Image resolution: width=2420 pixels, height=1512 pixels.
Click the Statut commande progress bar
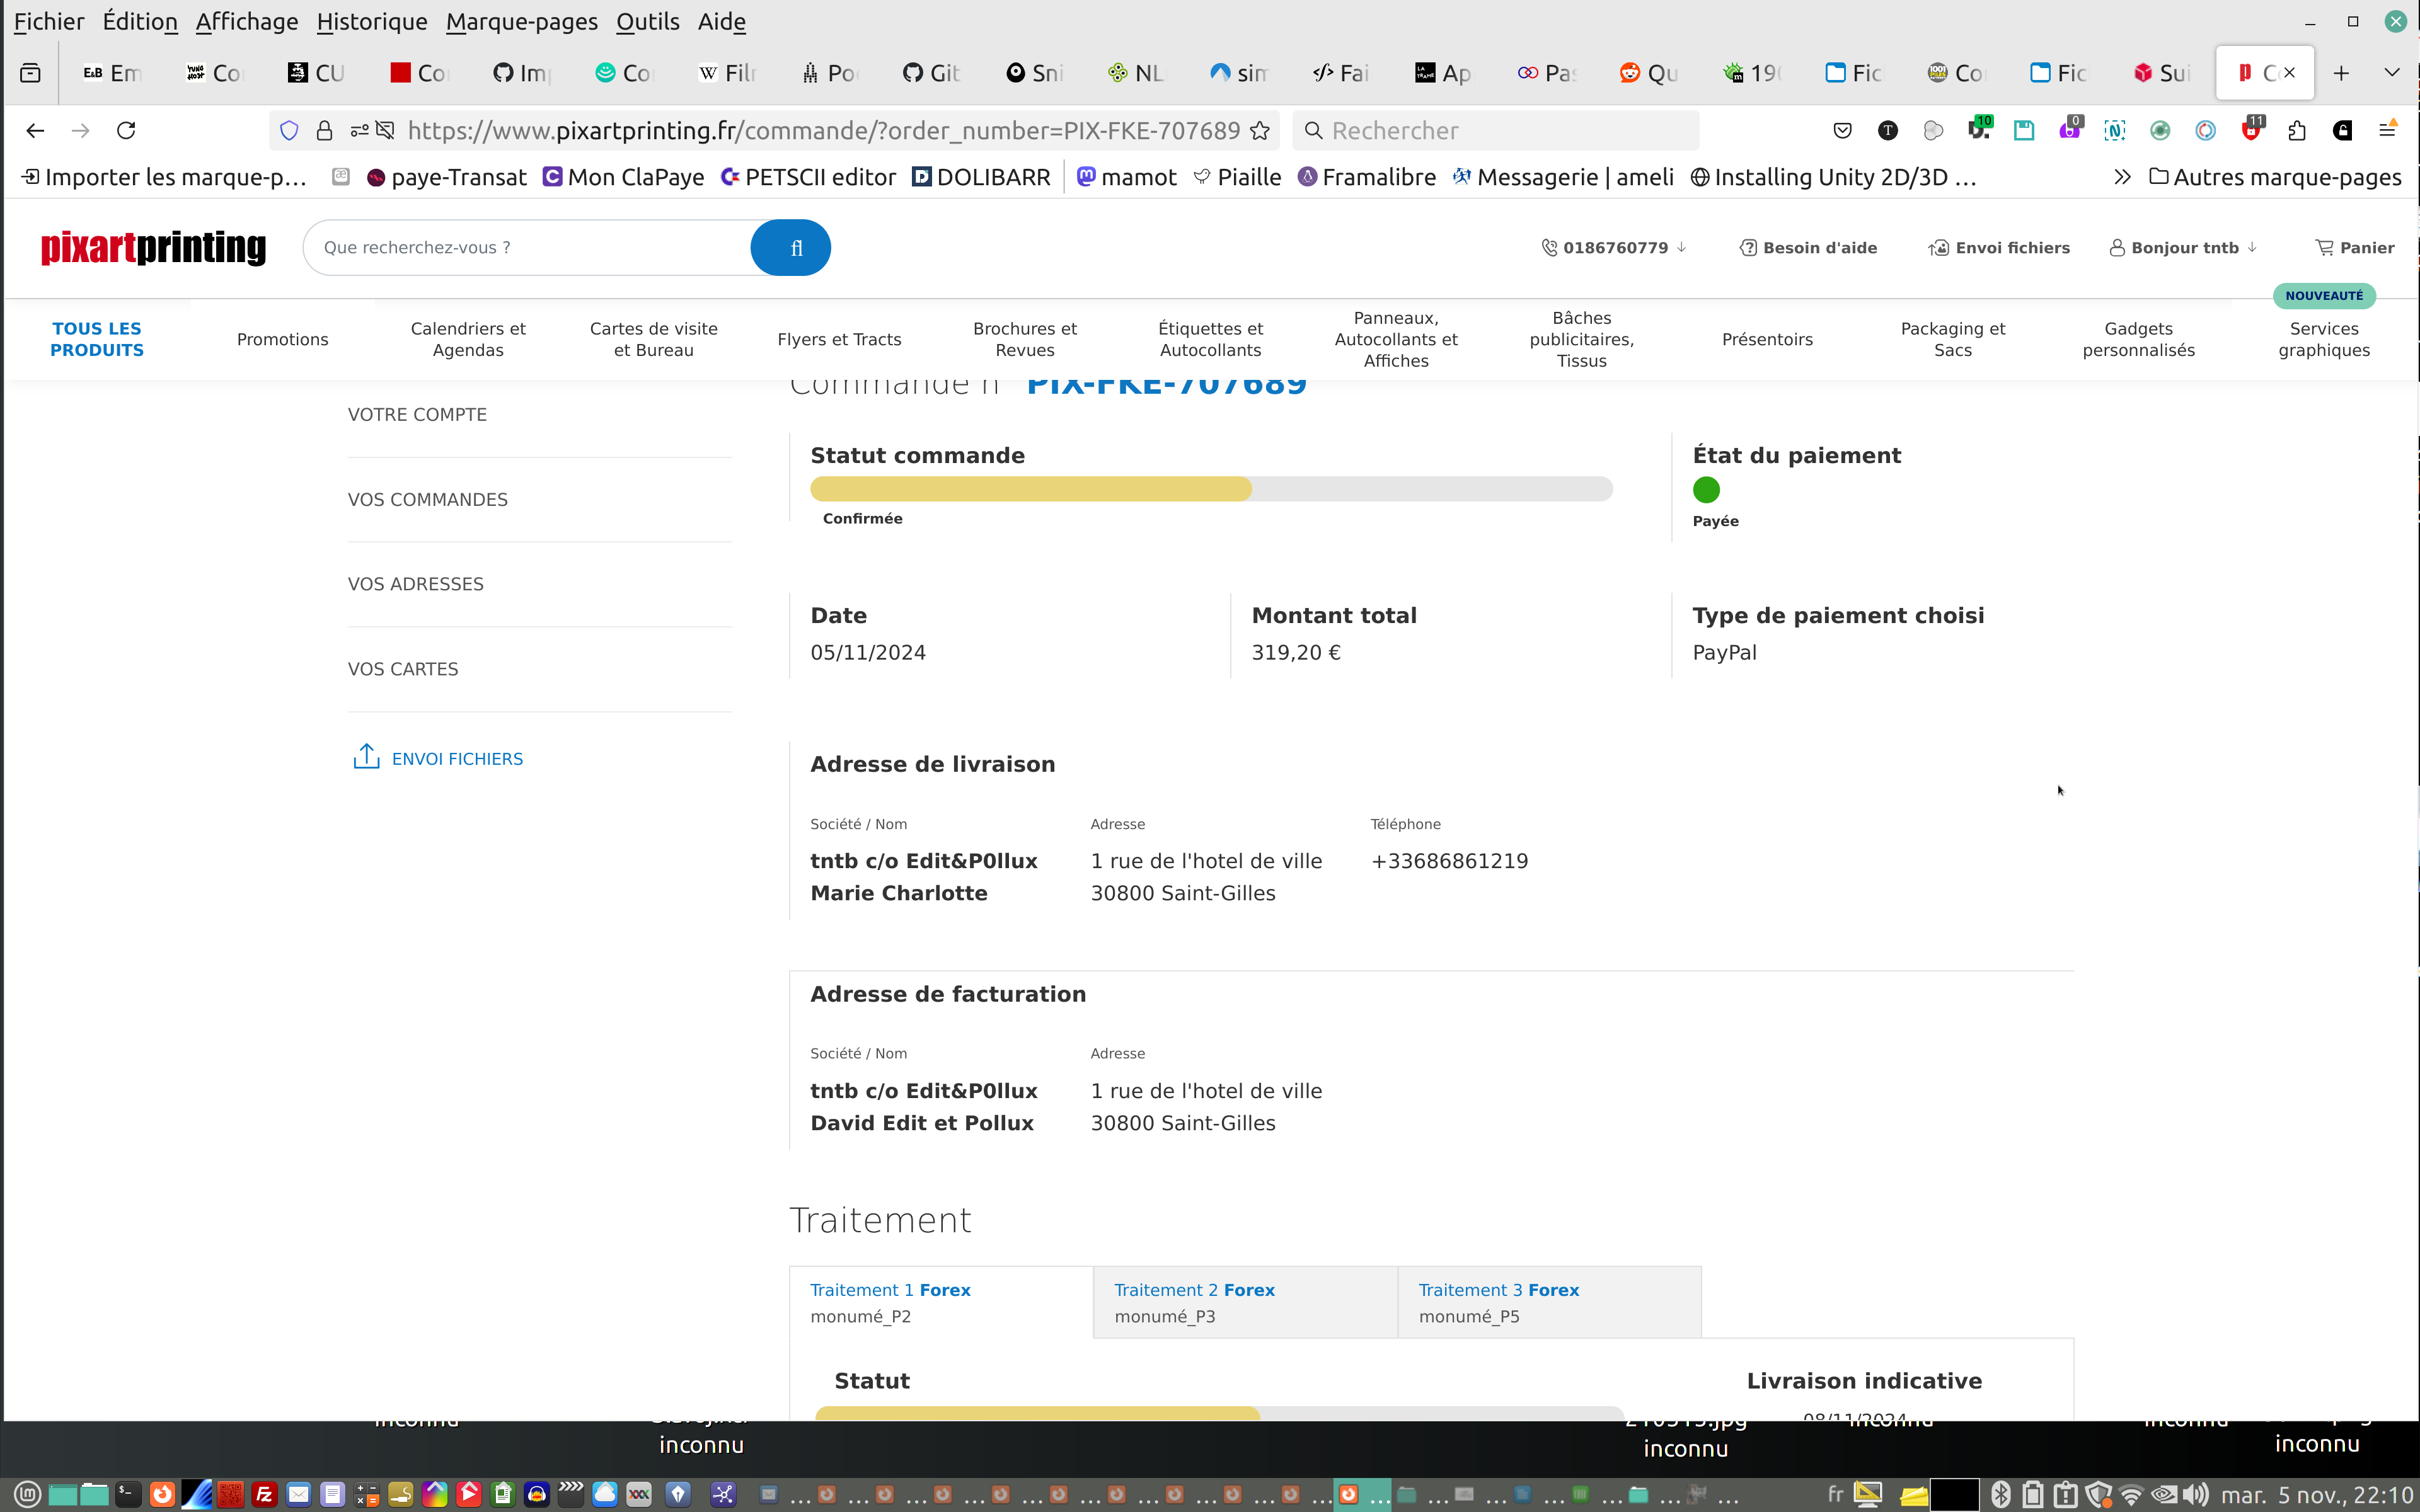pos(1210,488)
